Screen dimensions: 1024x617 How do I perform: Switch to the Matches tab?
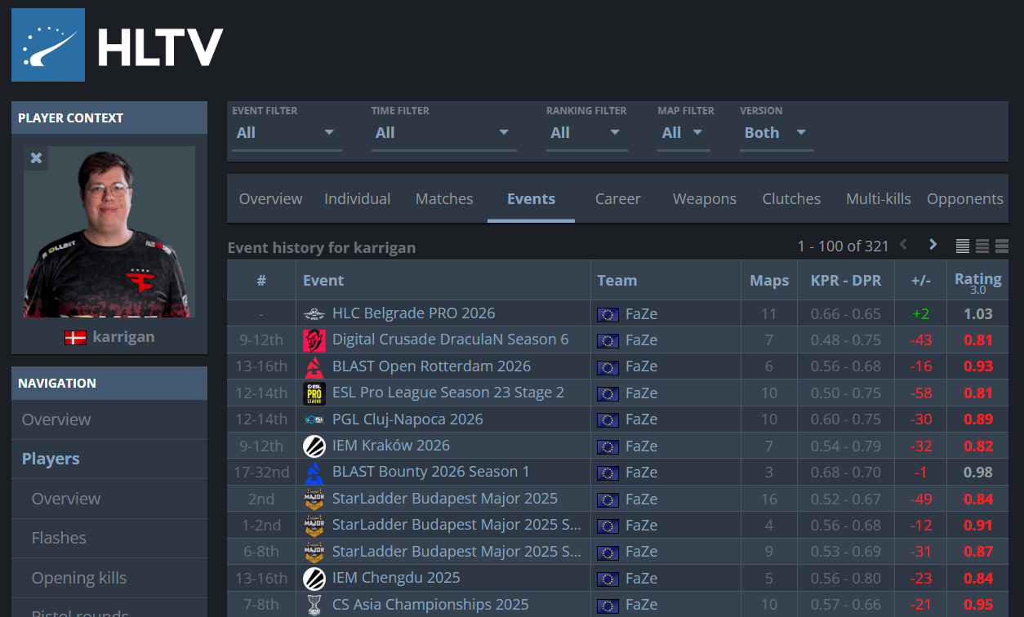(x=444, y=199)
